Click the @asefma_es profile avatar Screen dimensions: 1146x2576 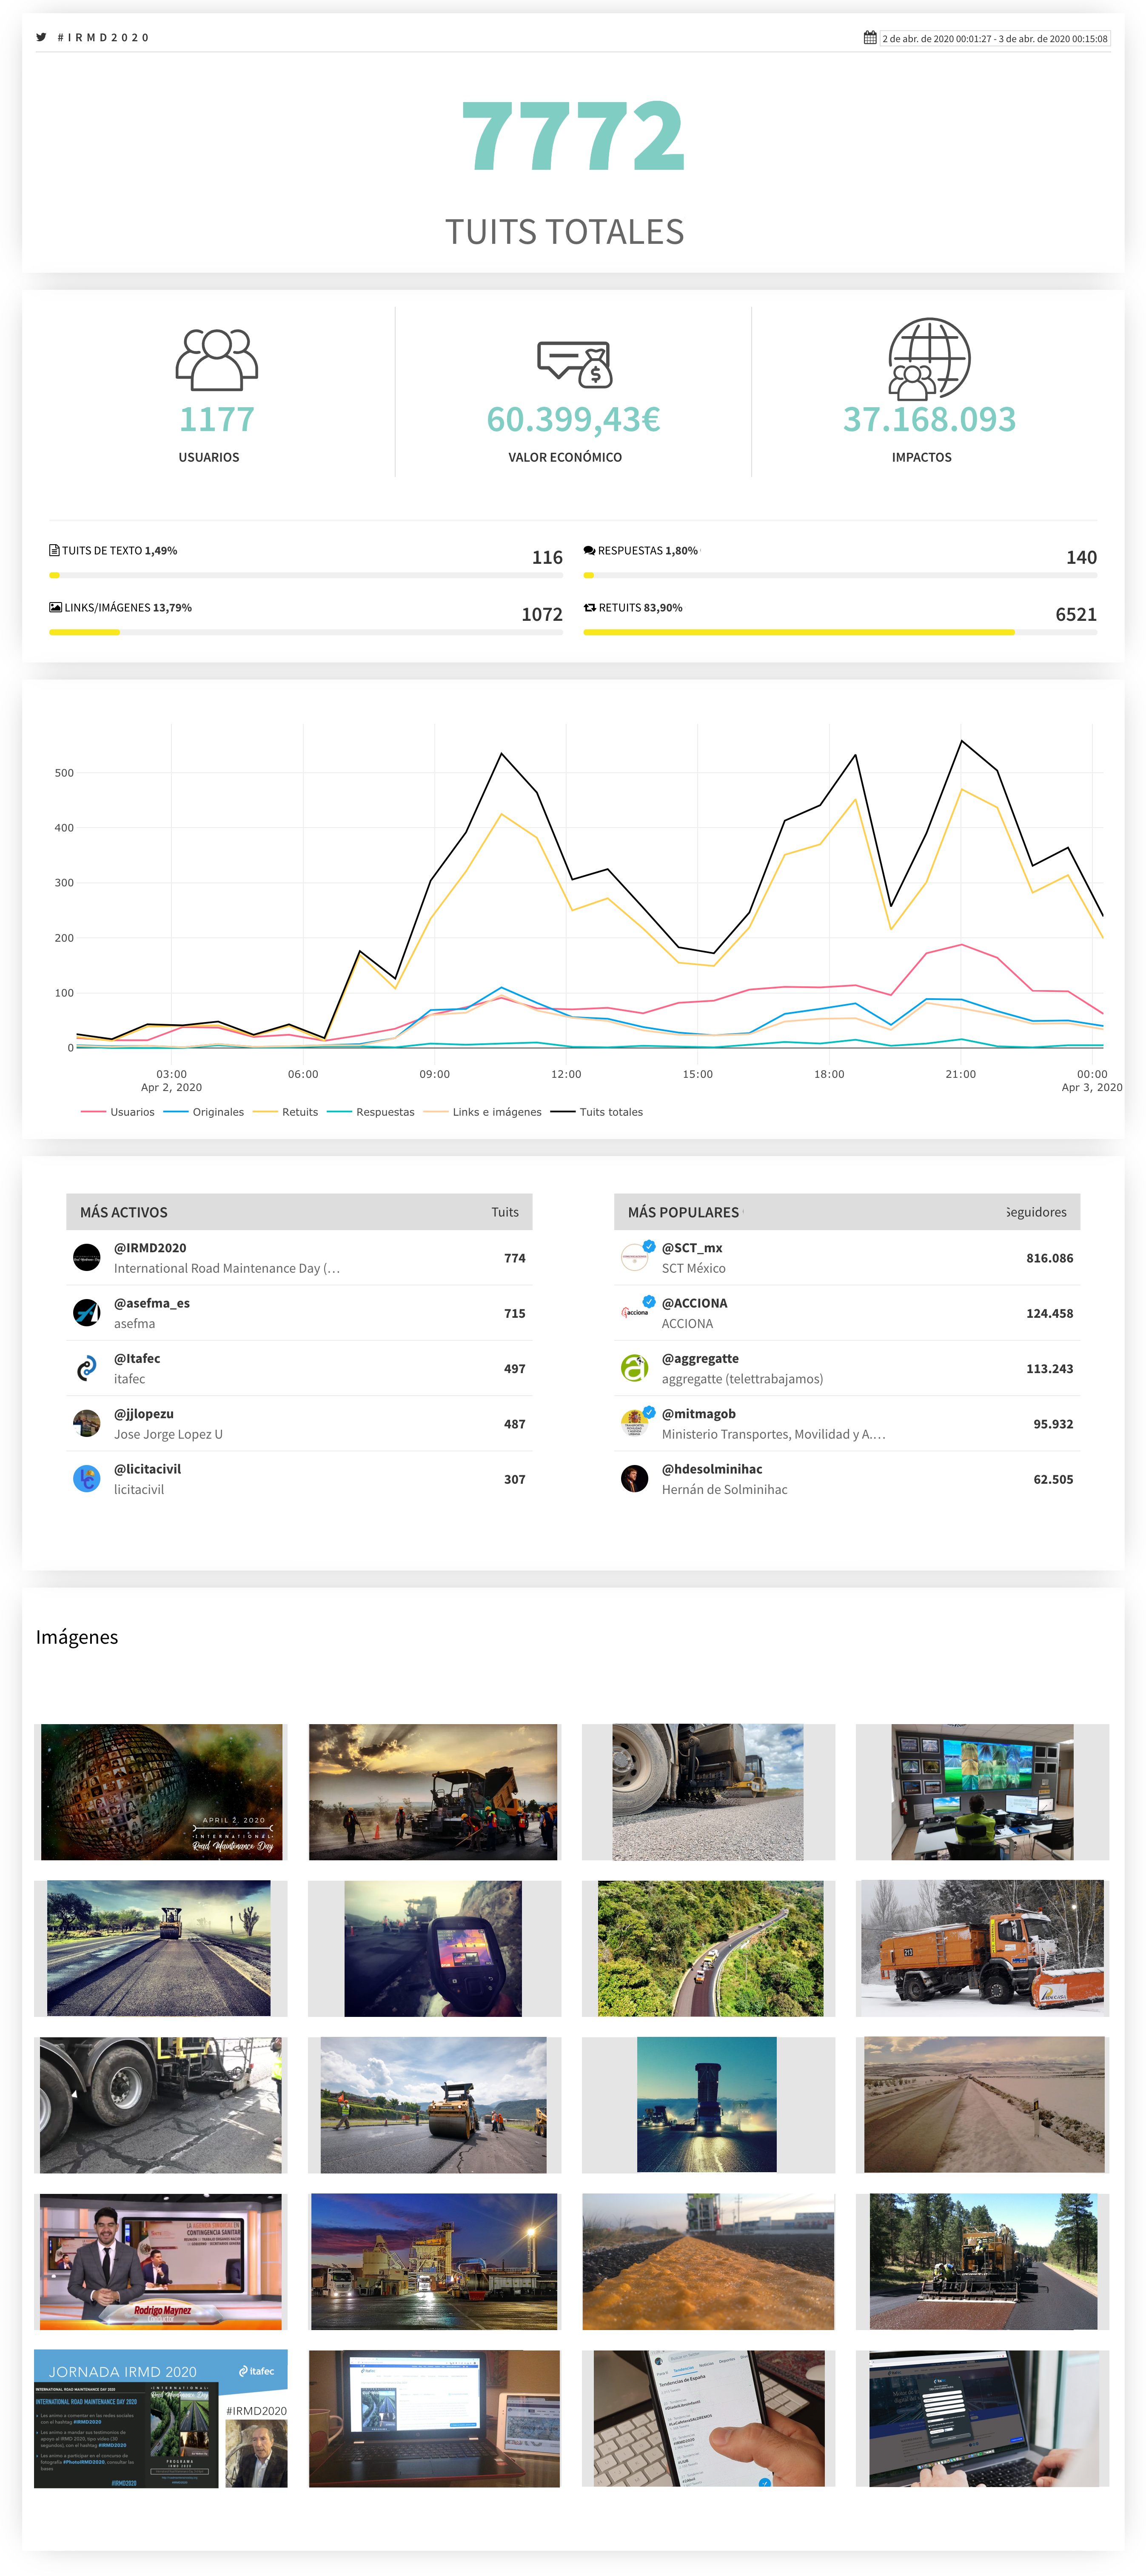point(87,1313)
